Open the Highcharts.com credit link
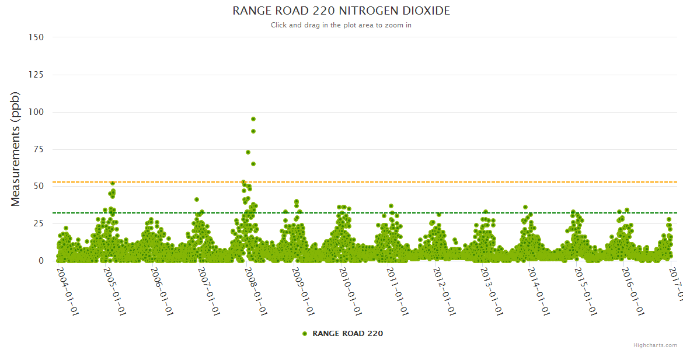The height and width of the screenshot is (350, 683). click(x=655, y=345)
